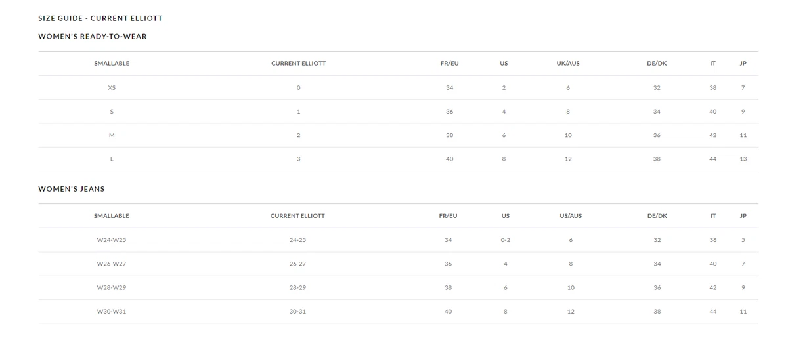Click the FR/EU header in ready-to-wear table
788x353 pixels.
click(449, 64)
